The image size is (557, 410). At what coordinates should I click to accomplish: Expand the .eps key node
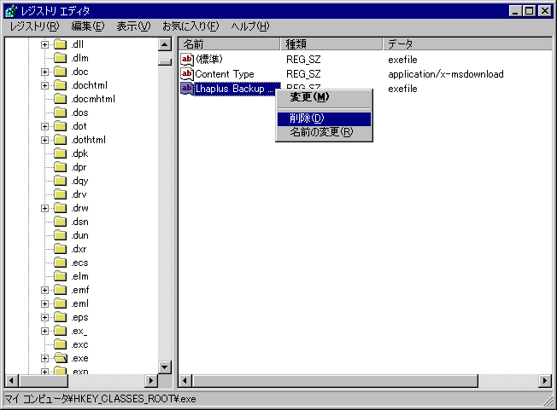coord(45,317)
